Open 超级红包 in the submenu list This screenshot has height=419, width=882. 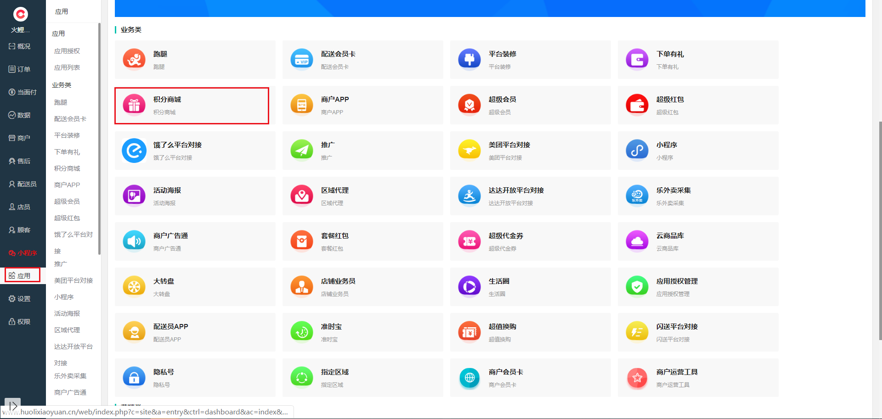click(x=67, y=218)
